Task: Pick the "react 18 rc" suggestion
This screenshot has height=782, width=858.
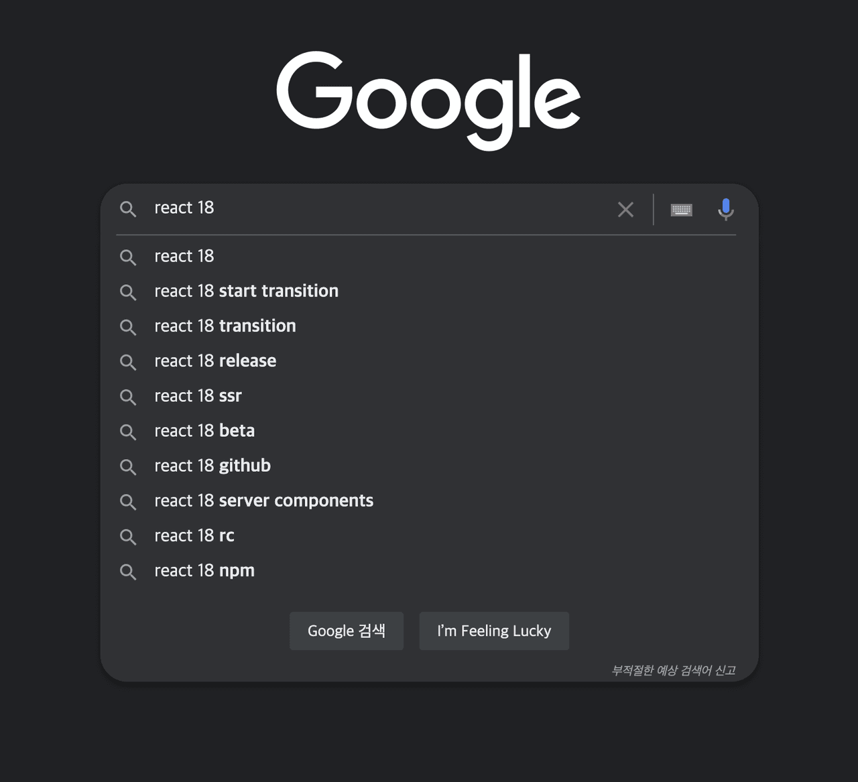Action: click(x=194, y=536)
